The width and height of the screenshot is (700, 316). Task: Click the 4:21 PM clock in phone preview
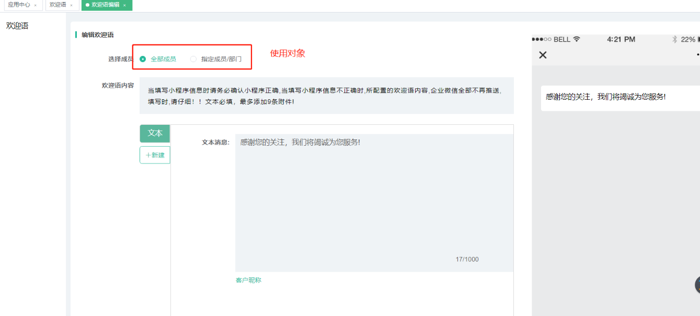click(x=621, y=40)
